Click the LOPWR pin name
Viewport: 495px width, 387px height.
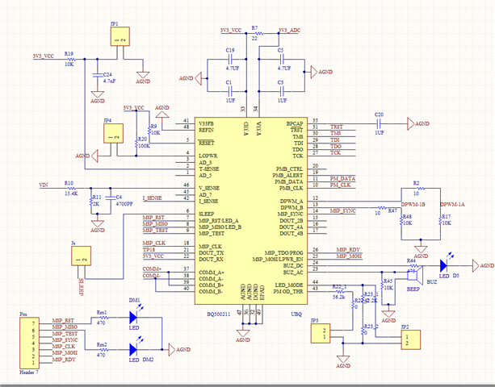pos(208,156)
